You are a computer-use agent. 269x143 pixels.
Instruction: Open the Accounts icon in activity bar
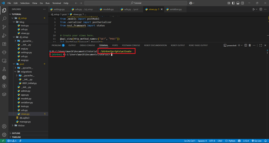pos(4,127)
